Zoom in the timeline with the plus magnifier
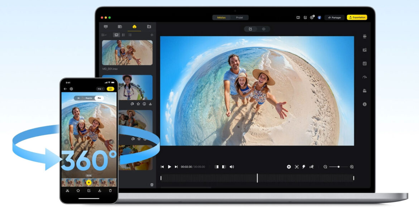The image size is (419, 209). 352,167
